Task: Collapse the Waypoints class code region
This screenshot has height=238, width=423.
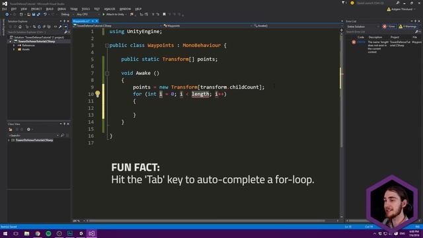Action: coord(107,46)
